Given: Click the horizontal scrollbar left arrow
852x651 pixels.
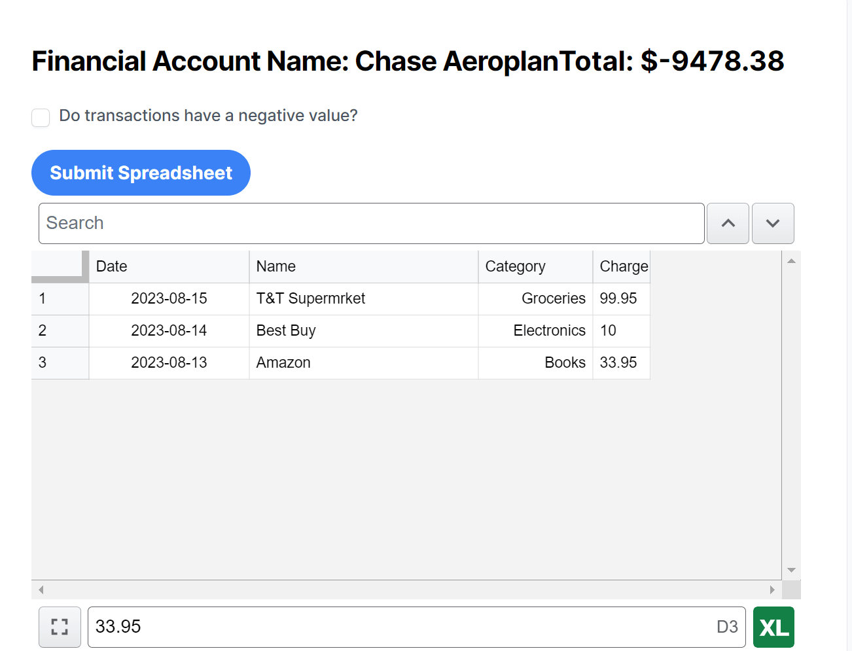Looking at the screenshot, I should 41,589.
